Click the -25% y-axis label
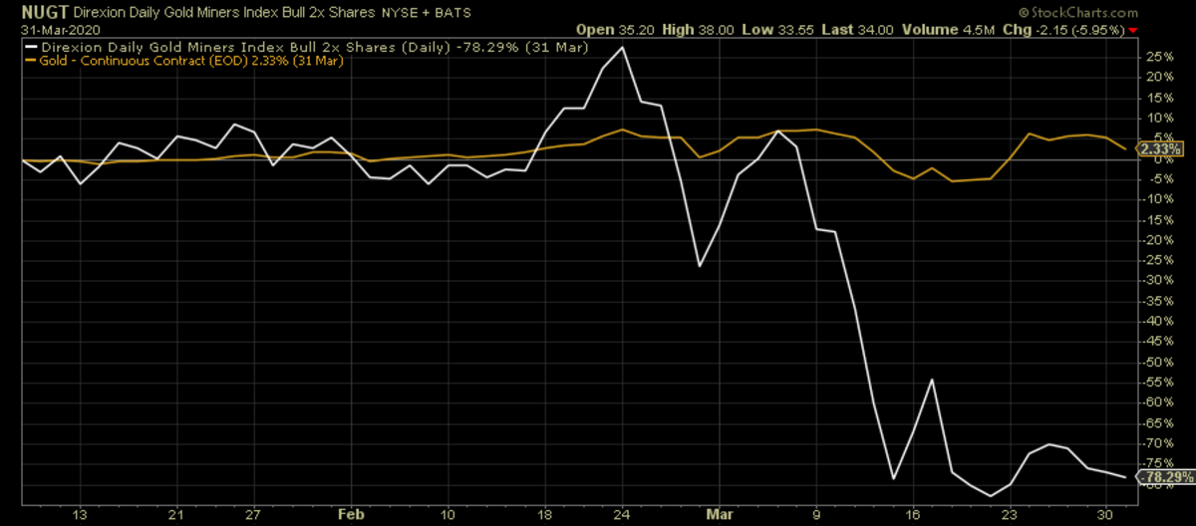 (x=1157, y=260)
